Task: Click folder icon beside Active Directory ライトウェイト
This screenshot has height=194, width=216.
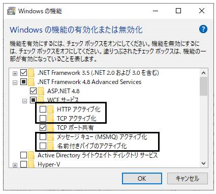Action: 31,155
